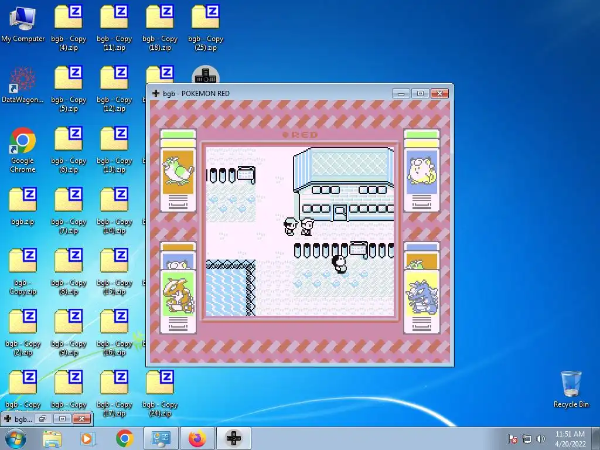
Task: Select bgb - Copy (7).zip icon
Action: click(69, 211)
